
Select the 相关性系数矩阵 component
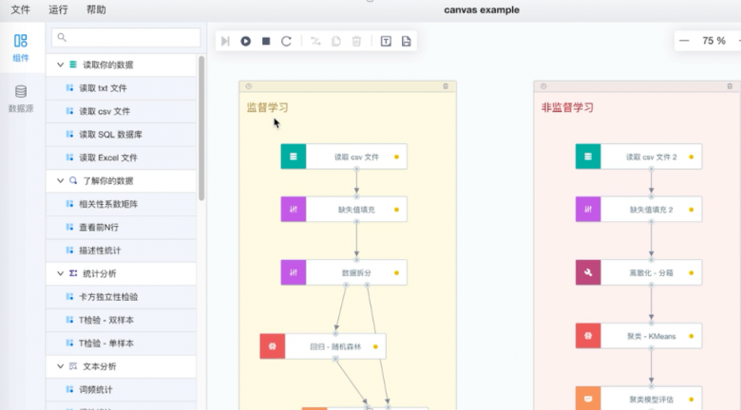[x=121, y=204]
